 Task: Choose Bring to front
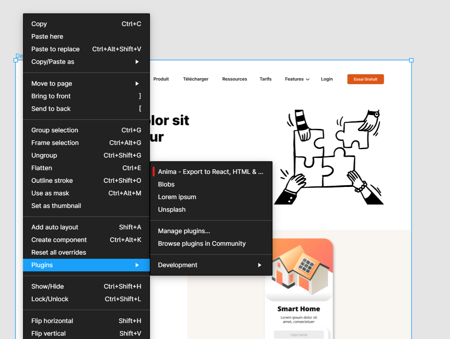point(86,96)
